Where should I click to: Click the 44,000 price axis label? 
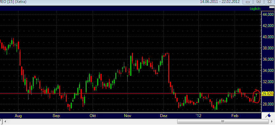tap(268, 15)
